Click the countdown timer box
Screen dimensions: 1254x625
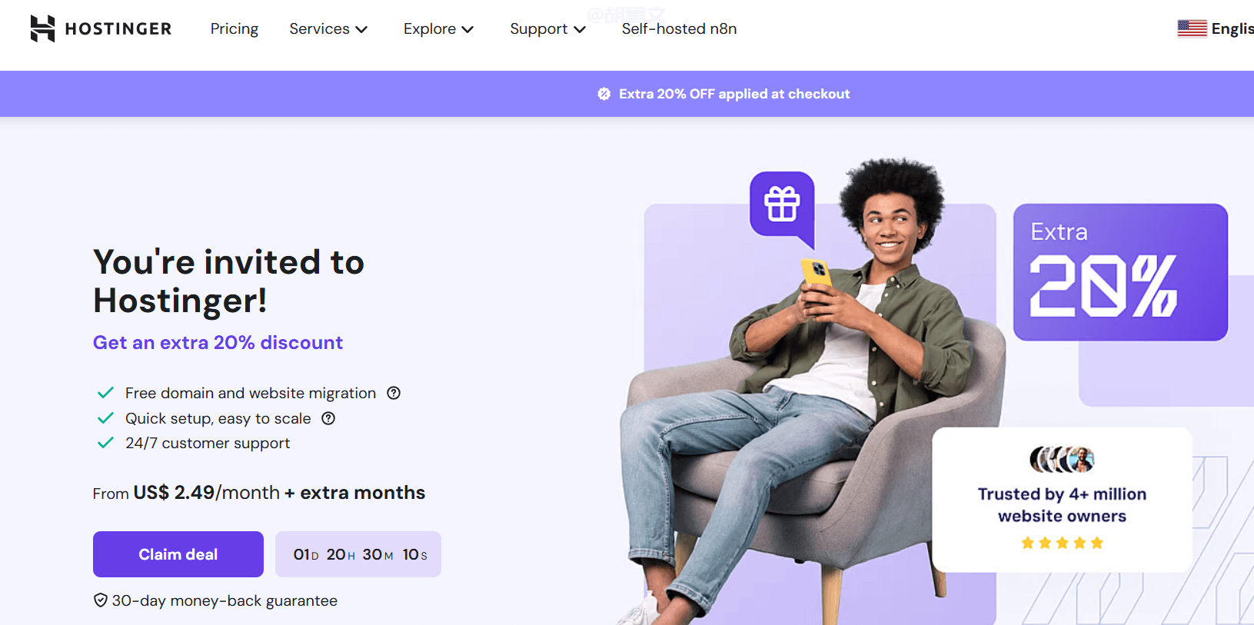pyautogui.click(x=358, y=554)
